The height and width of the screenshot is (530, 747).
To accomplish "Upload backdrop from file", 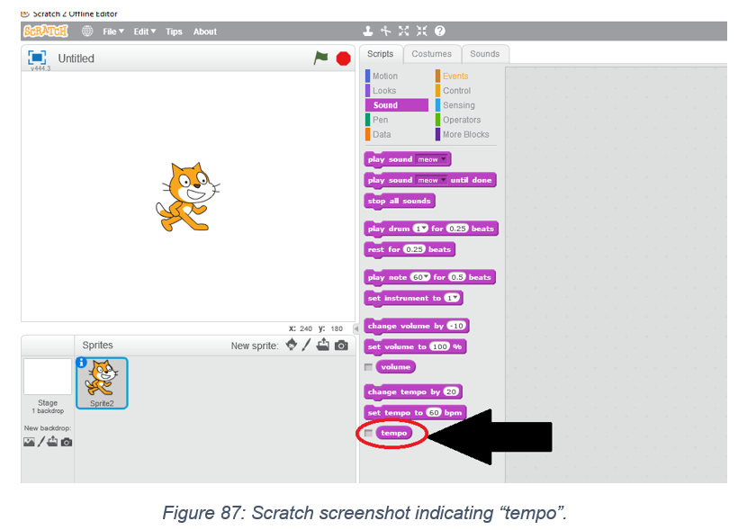I will click(52, 442).
